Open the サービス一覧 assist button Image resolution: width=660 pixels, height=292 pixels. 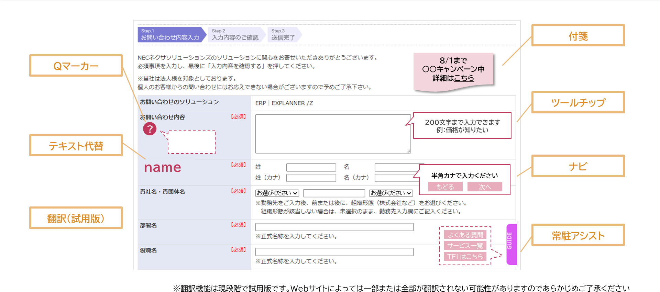click(x=465, y=246)
